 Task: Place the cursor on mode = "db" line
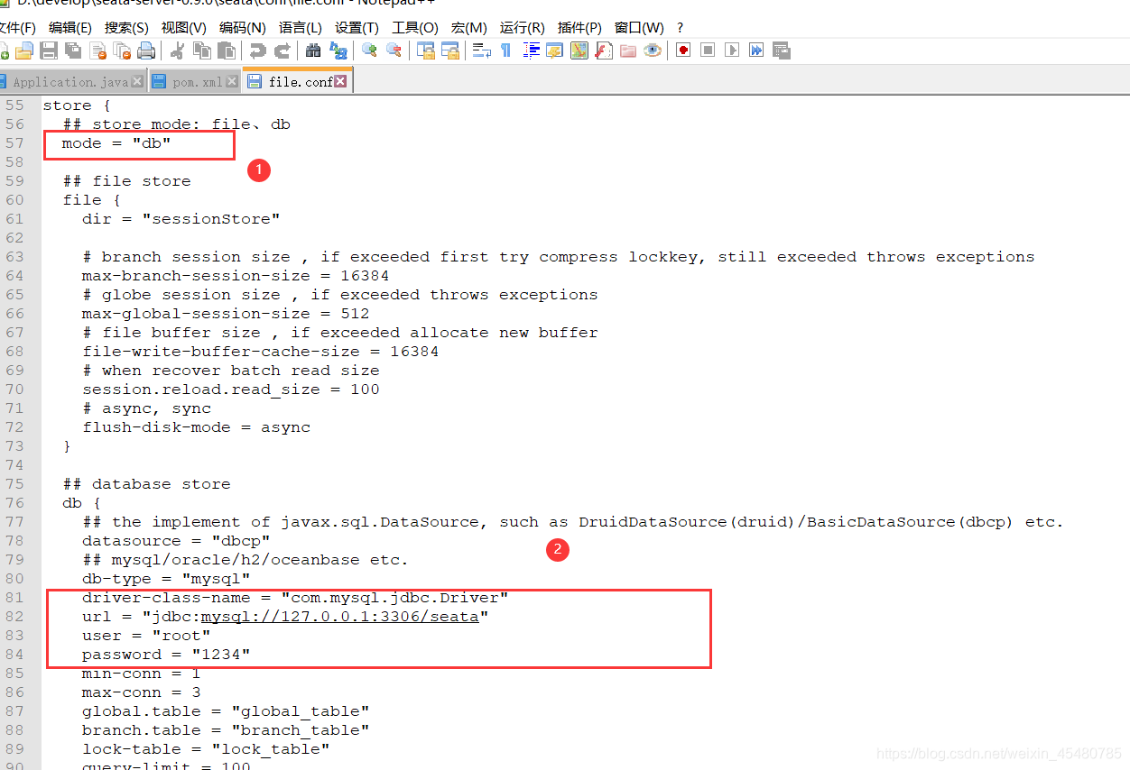pos(116,143)
